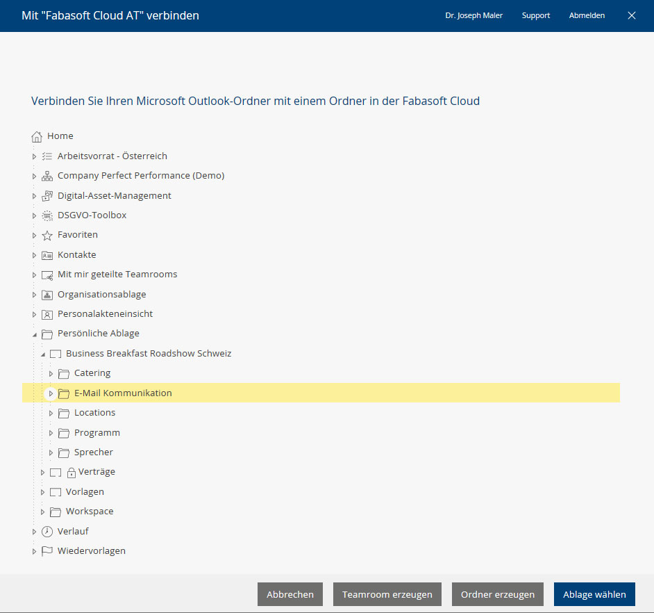The width and height of the screenshot is (654, 613).
Task: Click the Workspace folder icon
Action: (x=56, y=512)
